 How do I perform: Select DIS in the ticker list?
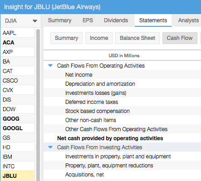(x=18, y=99)
